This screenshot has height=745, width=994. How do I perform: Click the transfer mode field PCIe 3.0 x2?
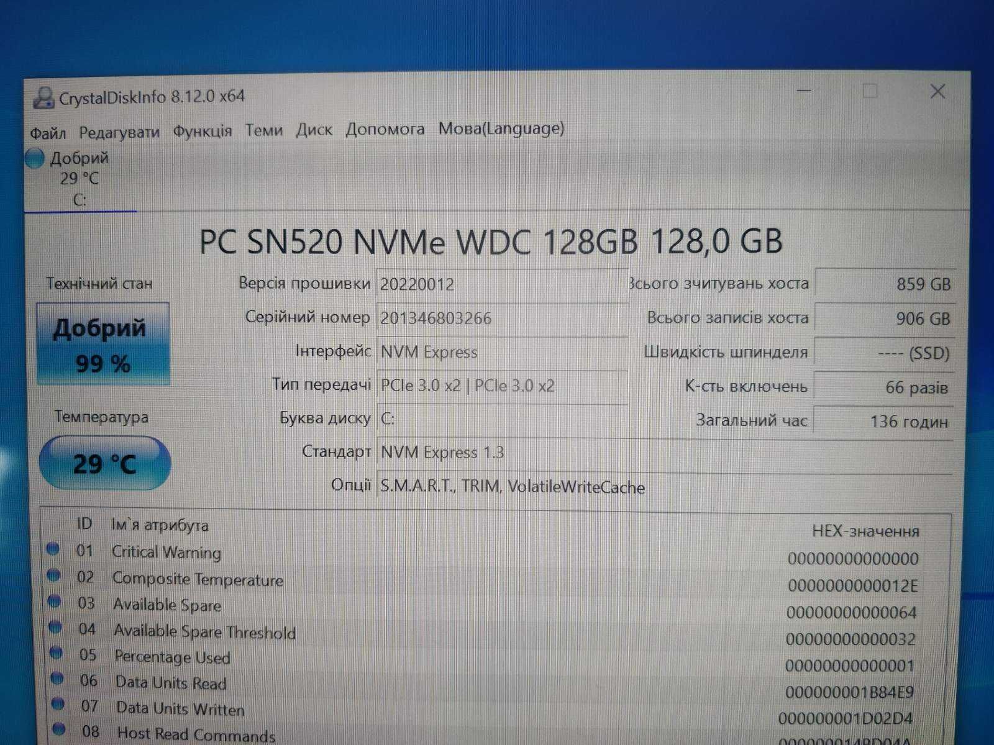502,386
